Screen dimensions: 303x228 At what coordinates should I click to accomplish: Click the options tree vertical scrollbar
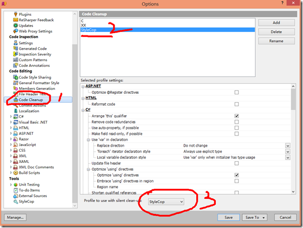(x=75, y=110)
